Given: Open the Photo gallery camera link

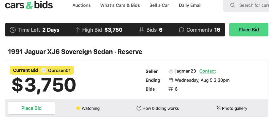Looking at the screenshot, I should point(231,108).
